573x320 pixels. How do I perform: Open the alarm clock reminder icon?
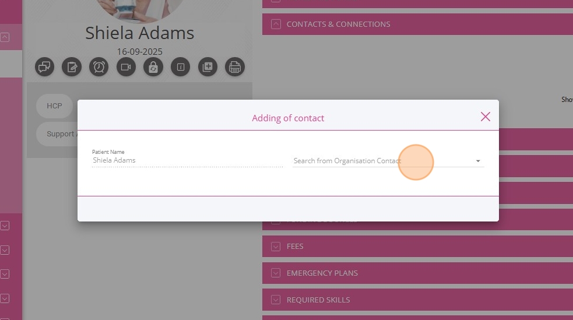(99, 67)
